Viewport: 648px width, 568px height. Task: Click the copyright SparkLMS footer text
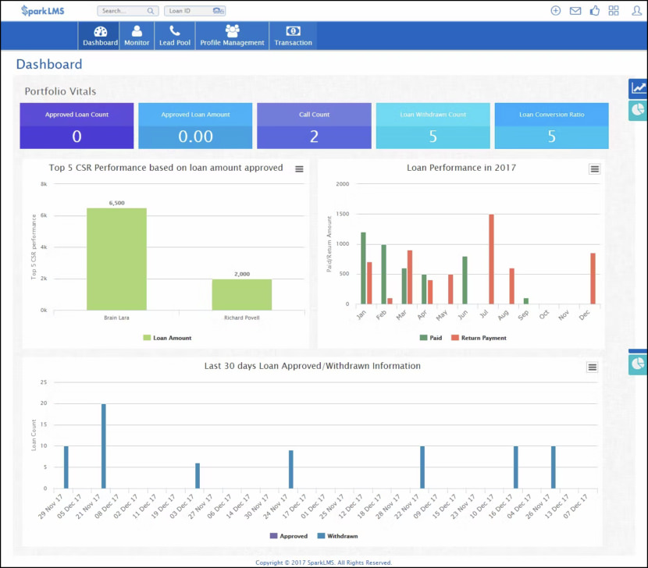[323, 563]
